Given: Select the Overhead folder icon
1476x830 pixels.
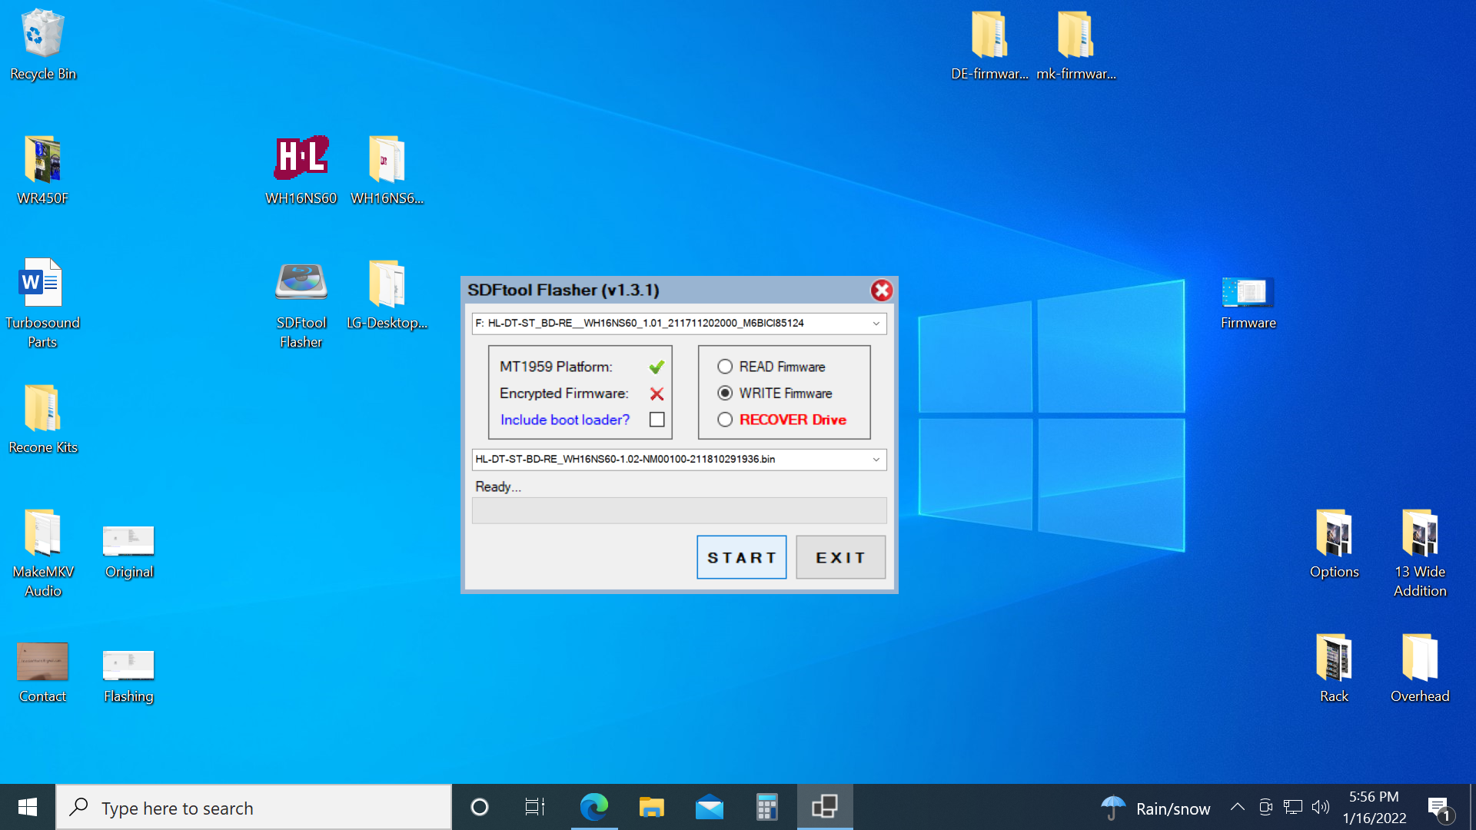Looking at the screenshot, I should coord(1420,668).
